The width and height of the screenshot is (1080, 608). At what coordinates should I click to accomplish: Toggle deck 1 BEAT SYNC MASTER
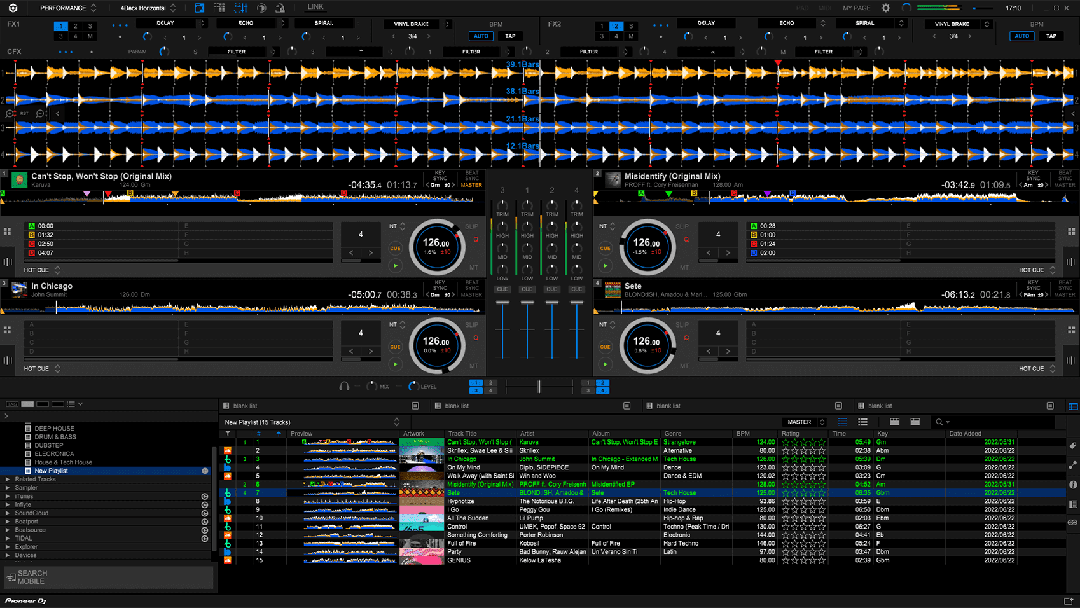pyautogui.click(x=471, y=179)
